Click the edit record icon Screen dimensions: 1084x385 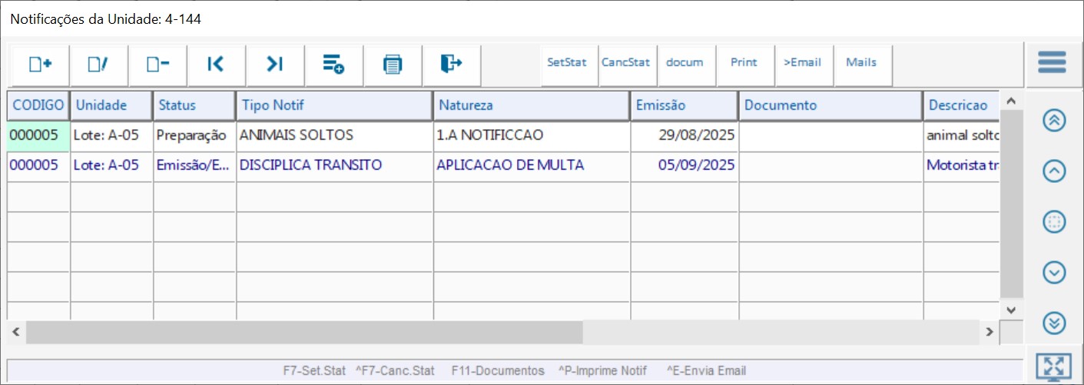[x=98, y=65]
